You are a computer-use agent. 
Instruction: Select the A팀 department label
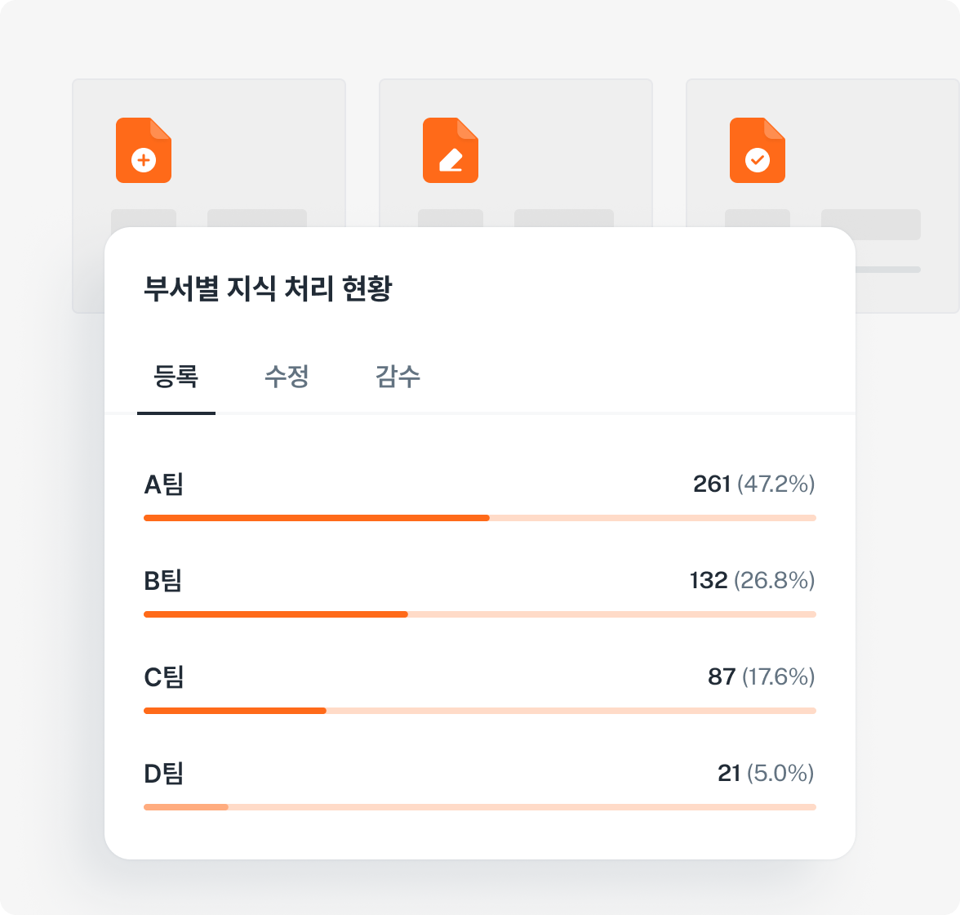click(164, 484)
